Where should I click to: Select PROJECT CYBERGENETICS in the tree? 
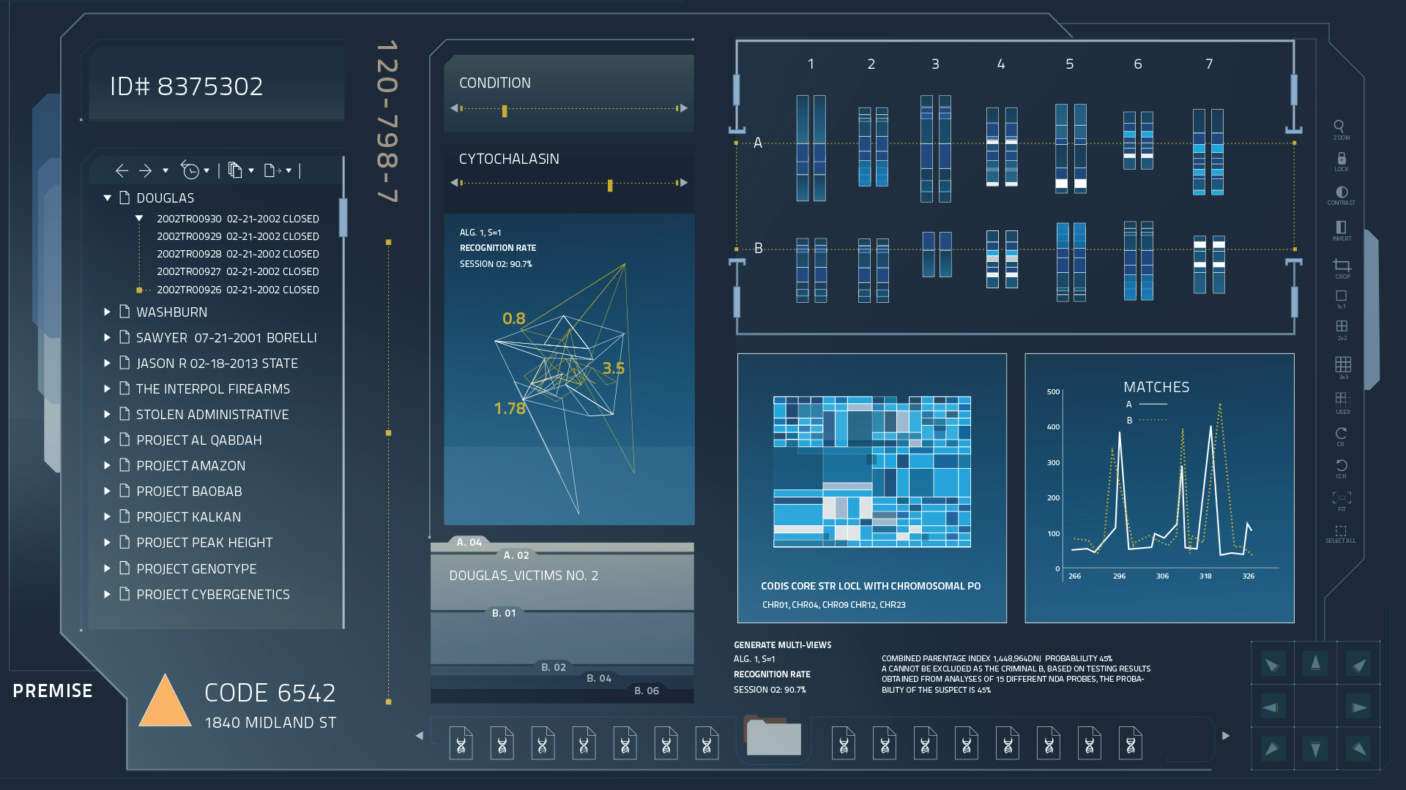click(213, 595)
